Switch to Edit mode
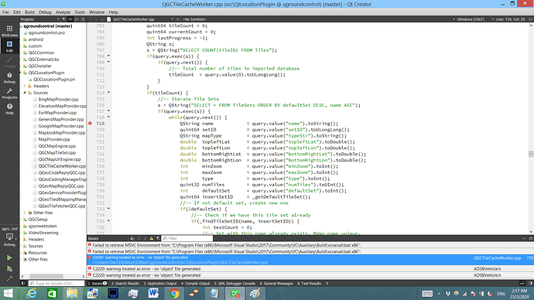 (x=9, y=46)
